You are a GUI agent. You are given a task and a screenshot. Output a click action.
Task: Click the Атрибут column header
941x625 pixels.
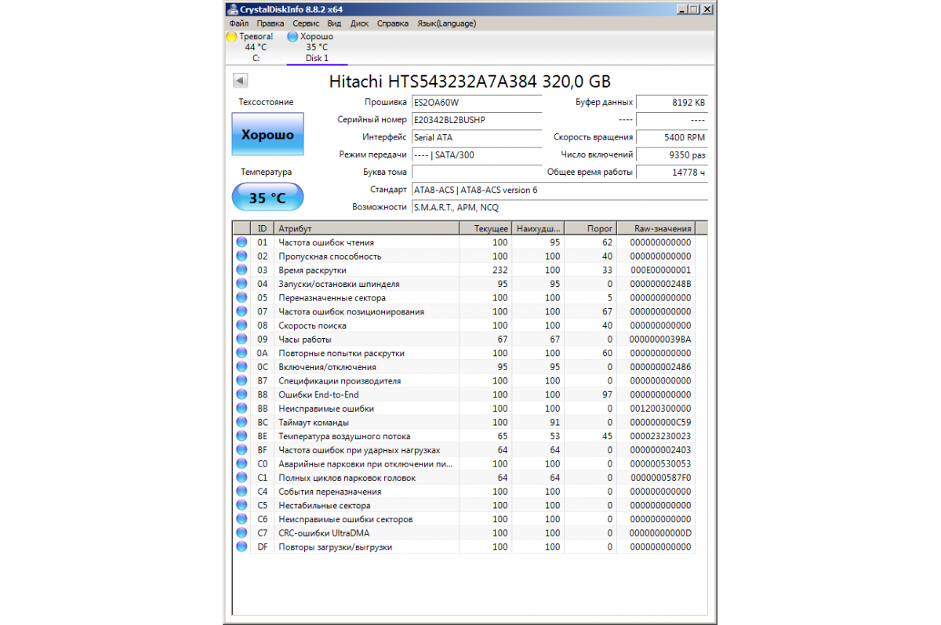pos(366,228)
